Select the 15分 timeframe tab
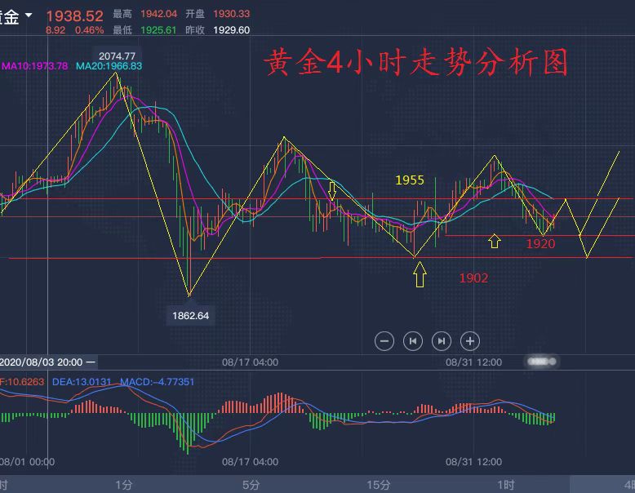635x493 pixels. point(378,485)
